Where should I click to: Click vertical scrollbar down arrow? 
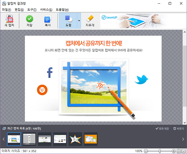[185, 123]
